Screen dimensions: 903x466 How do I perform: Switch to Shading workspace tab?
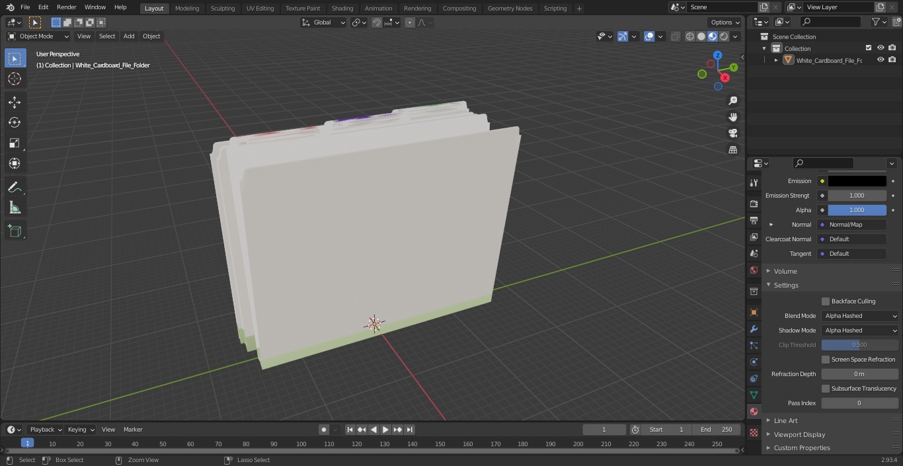tap(342, 8)
